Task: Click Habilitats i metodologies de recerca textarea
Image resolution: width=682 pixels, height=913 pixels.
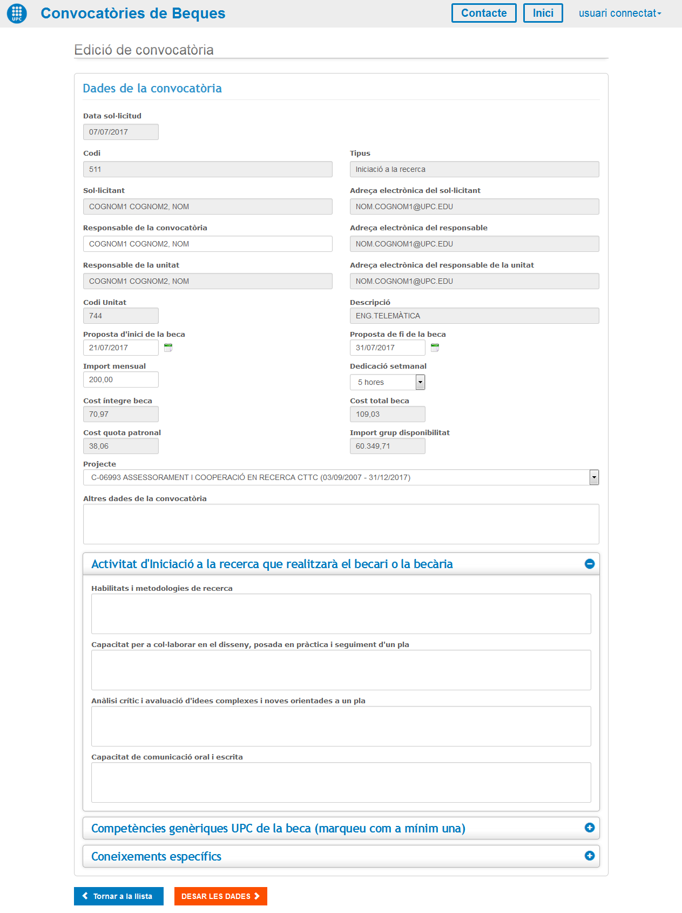Action: click(x=341, y=614)
